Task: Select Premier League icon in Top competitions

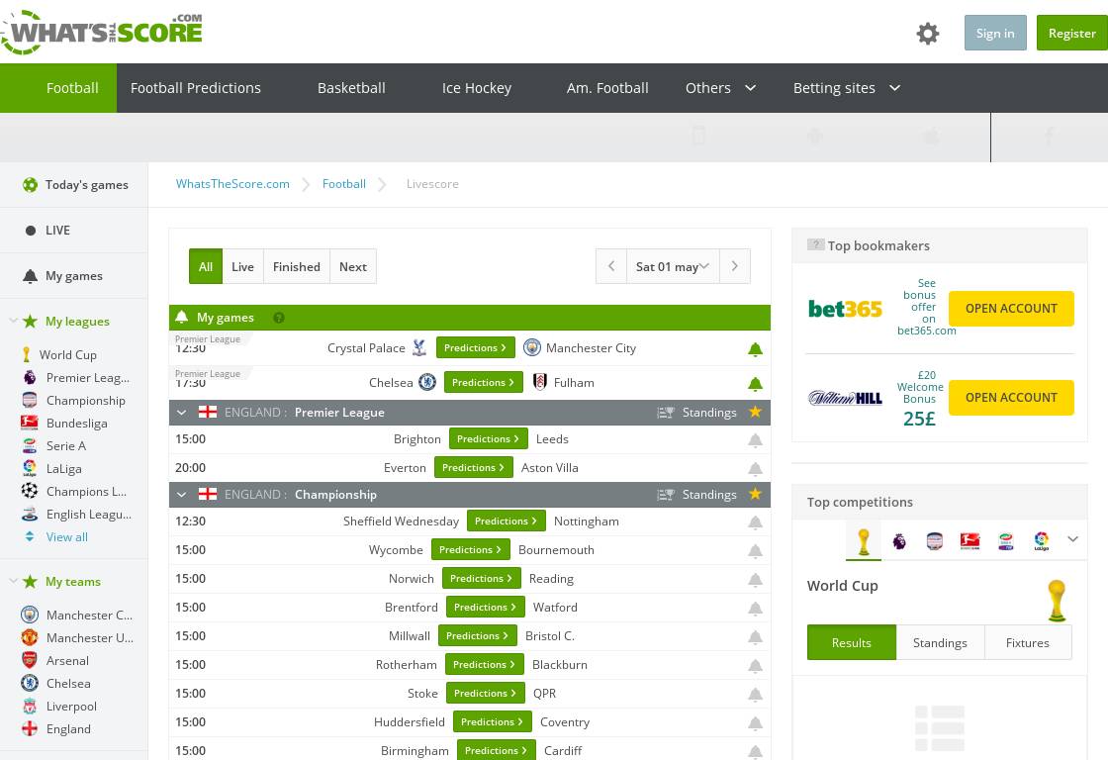Action: tap(899, 541)
